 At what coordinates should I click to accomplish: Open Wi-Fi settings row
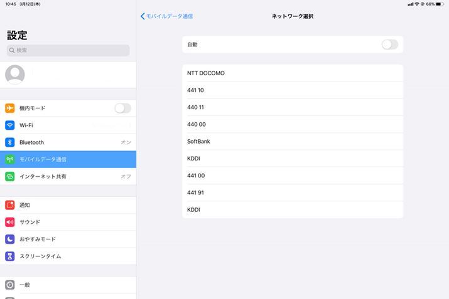coord(68,125)
